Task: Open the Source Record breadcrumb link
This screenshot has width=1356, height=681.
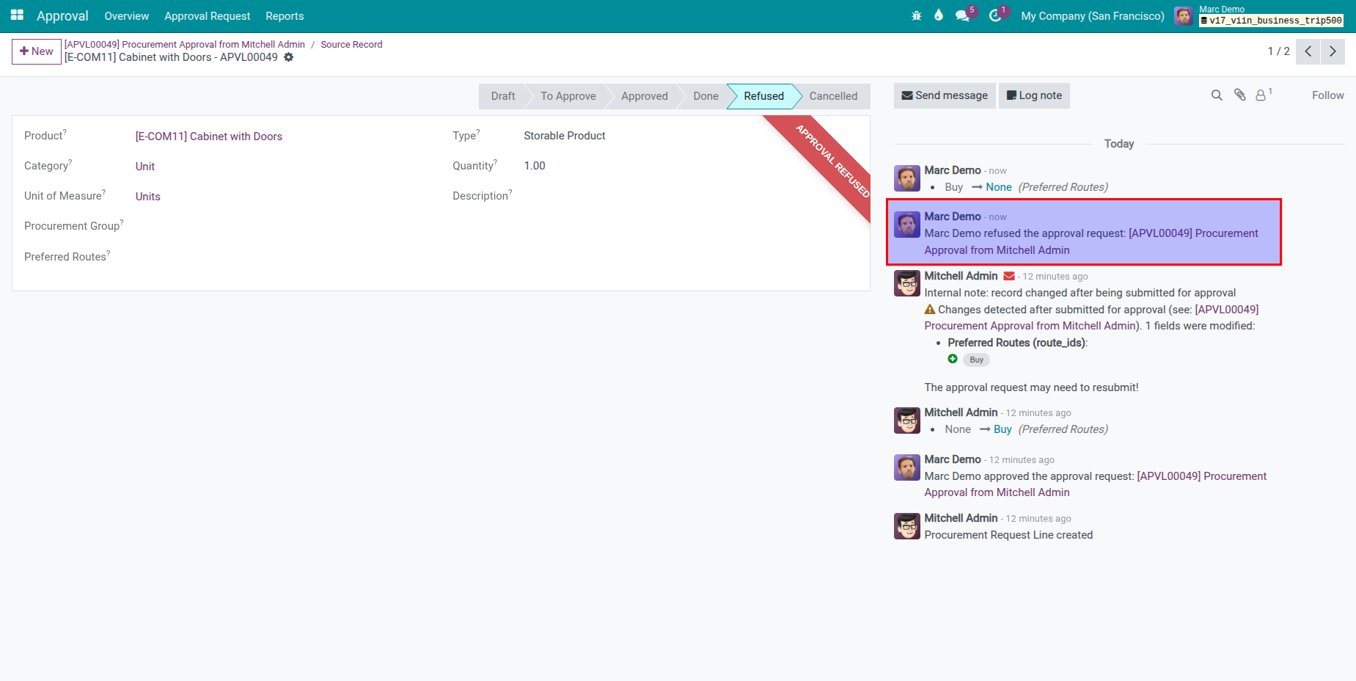Action: 351,44
